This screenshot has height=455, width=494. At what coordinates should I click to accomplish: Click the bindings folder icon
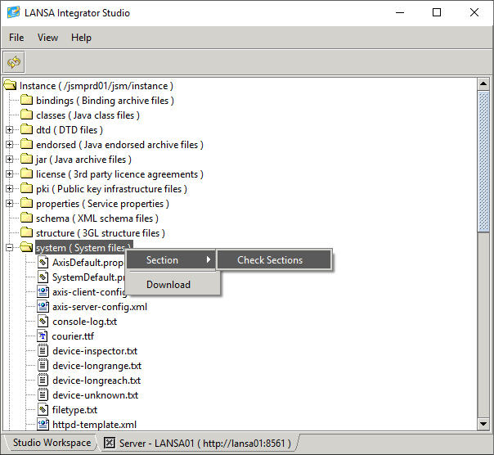(x=26, y=101)
